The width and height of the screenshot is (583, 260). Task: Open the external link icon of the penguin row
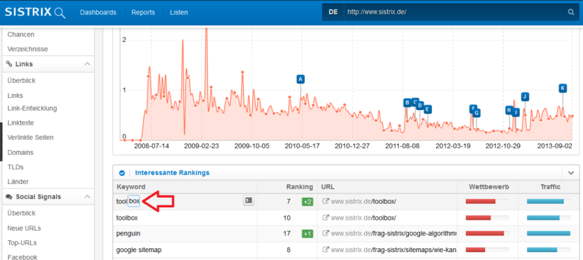coord(325,233)
